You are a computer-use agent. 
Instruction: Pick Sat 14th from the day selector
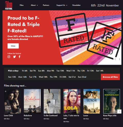click(x=100, y=71)
